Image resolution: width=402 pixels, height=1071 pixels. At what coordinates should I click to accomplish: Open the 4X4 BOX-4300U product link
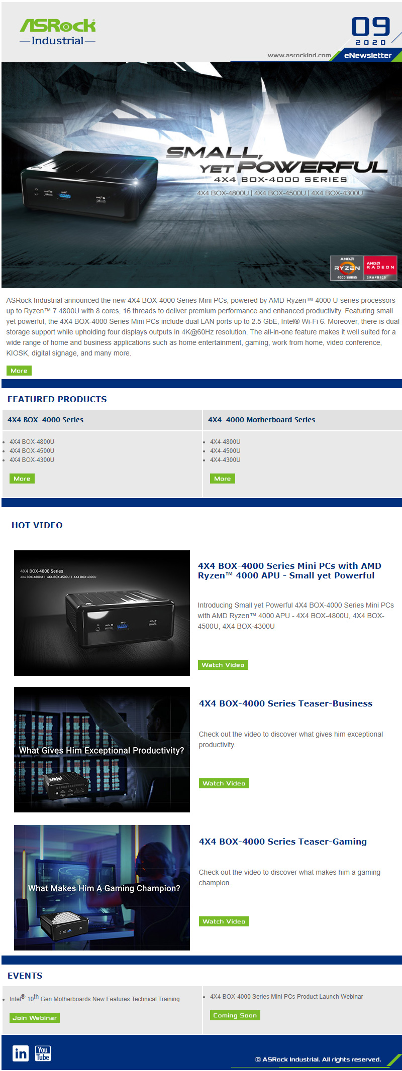(32, 460)
